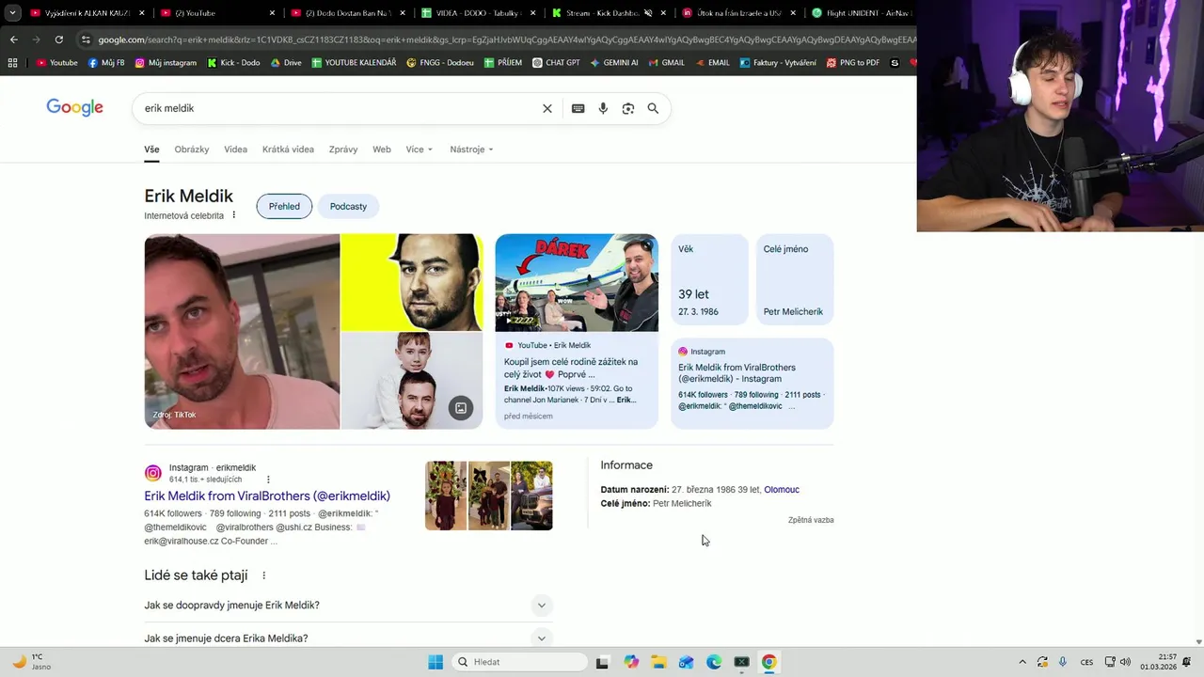Open the on-screen keyboard input tool

pos(578,108)
